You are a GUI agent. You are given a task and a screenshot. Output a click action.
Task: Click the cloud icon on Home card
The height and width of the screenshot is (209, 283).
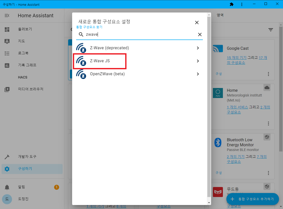[x=267, y=87]
